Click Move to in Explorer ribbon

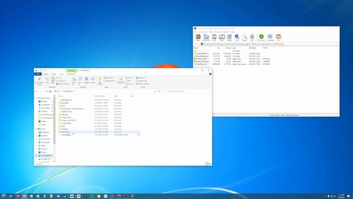click(73, 81)
